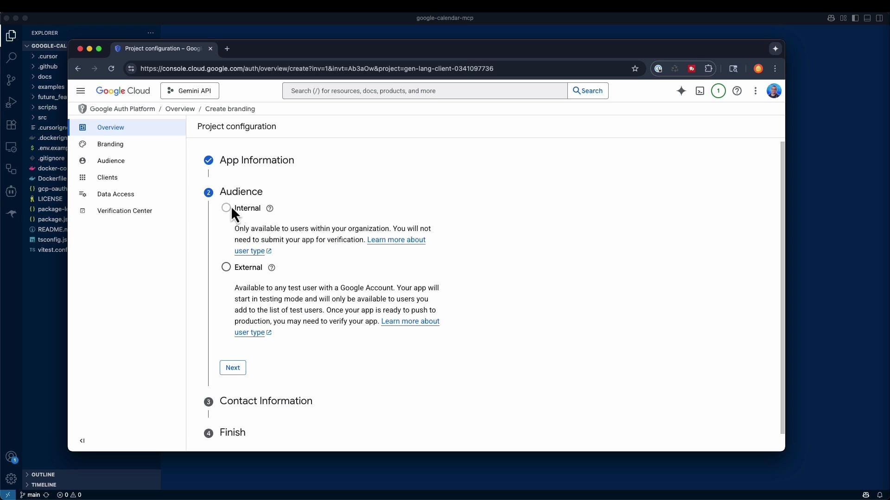Image resolution: width=890 pixels, height=500 pixels.
Task: Collapse the Cloud side navigation panel
Action: point(82,441)
